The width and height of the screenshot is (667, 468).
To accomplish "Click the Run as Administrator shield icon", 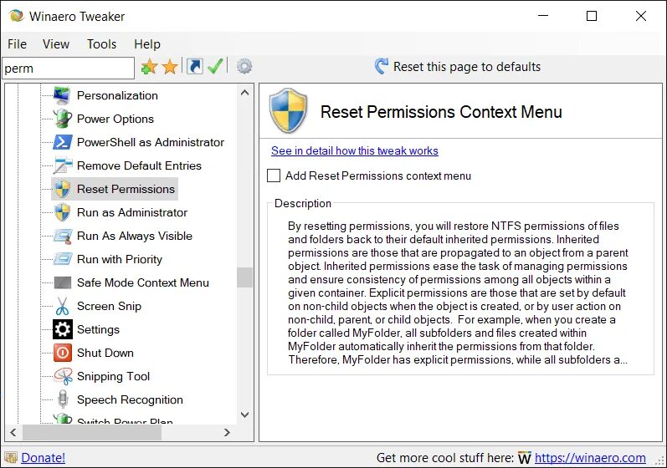I will [63, 212].
